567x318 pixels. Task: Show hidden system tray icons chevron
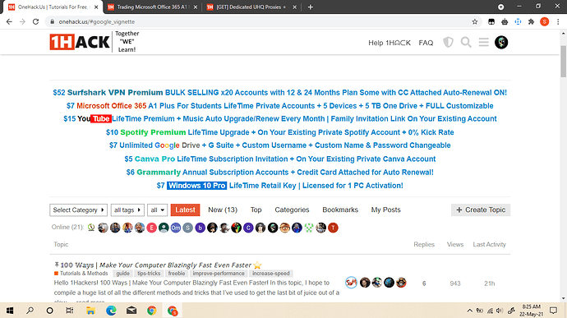[469, 311]
